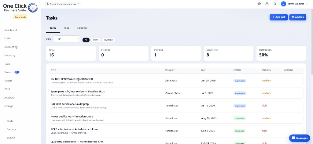Click the Demo Mode badge

click(x=20, y=17)
